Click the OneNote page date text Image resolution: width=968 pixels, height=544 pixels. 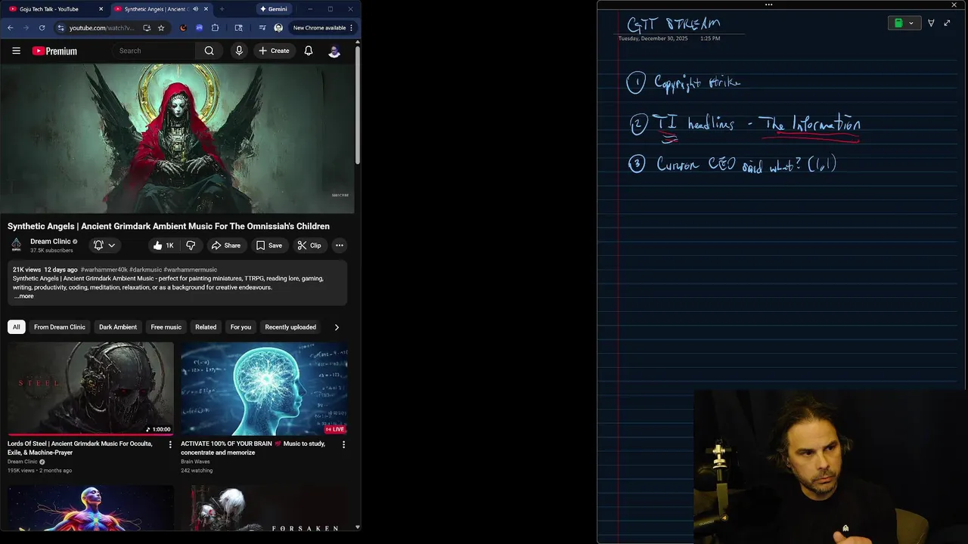click(653, 39)
